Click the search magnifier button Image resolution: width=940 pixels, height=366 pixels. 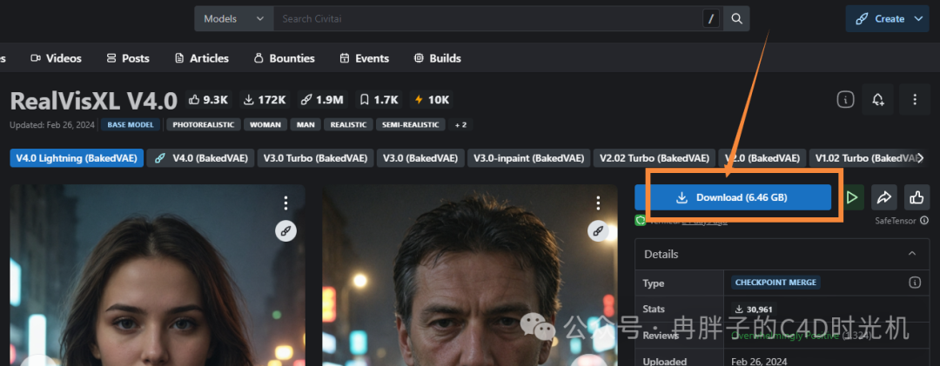tap(737, 18)
